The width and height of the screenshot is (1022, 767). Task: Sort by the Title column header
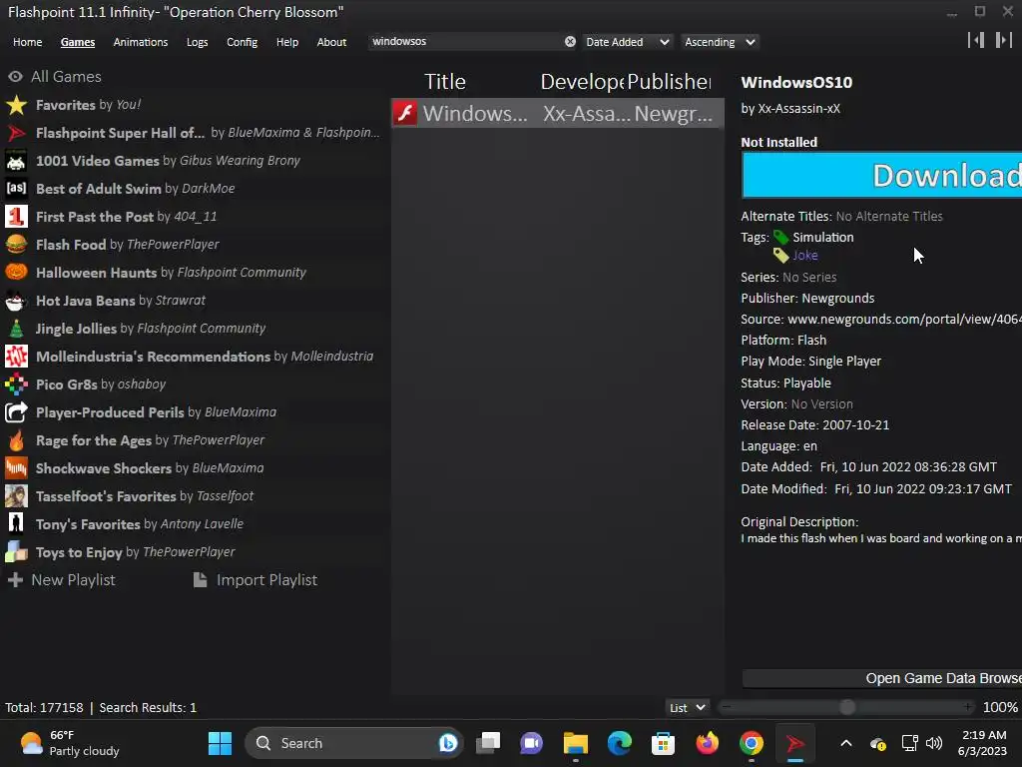pos(445,82)
